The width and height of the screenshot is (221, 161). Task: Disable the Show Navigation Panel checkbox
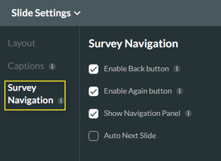pyautogui.click(x=94, y=114)
